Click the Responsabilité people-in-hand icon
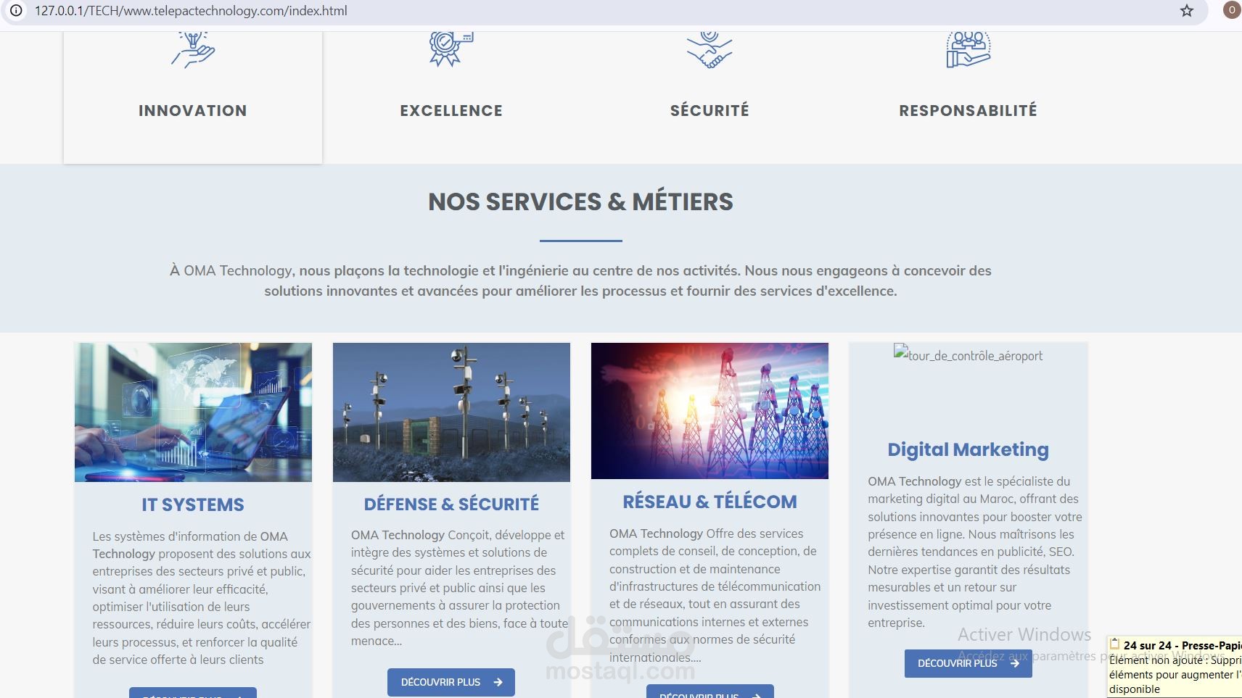 tap(968, 50)
